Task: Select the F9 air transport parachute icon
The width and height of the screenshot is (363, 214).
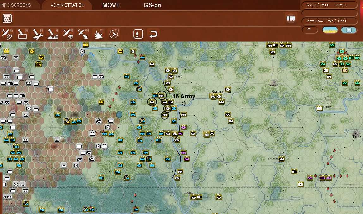Action: tap(68, 34)
